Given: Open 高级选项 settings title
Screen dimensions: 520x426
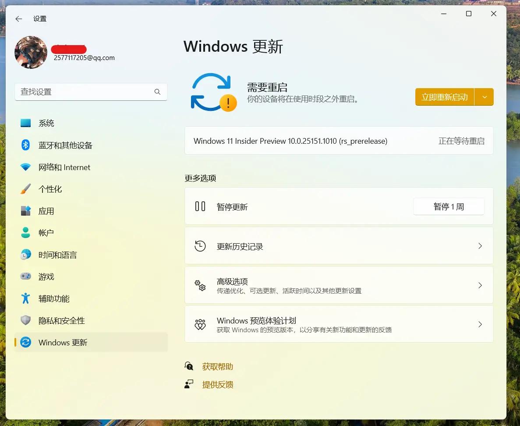Looking at the screenshot, I should [x=232, y=281].
